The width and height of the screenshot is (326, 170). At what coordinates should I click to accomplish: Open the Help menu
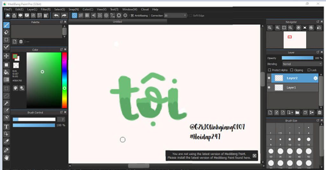click(155, 9)
